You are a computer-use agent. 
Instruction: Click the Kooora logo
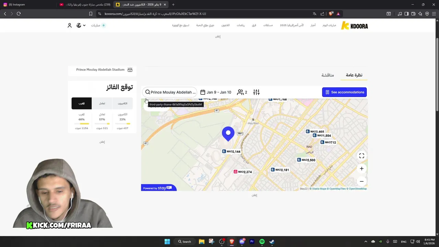click(354, 26)
